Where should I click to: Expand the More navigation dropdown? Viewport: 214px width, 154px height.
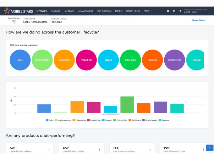pyautogui.click(x=148, y=11)
